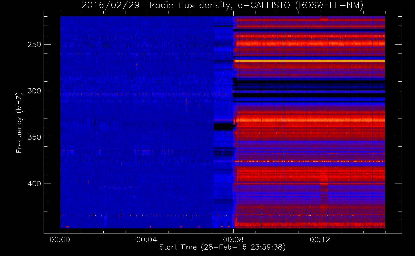Click the plot title 'Radio flux density, e-CALLISTO (ROSWELL-NM)'

[256, 5]
